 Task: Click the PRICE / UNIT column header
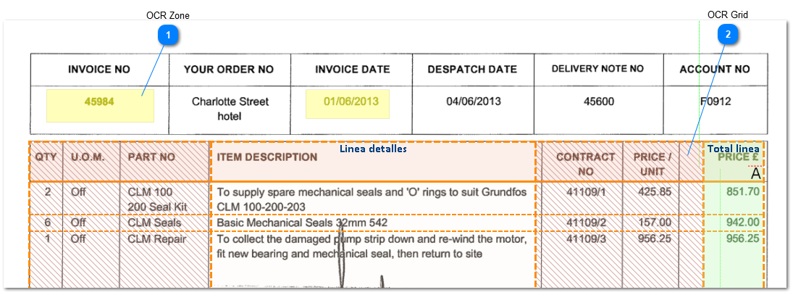652,162
